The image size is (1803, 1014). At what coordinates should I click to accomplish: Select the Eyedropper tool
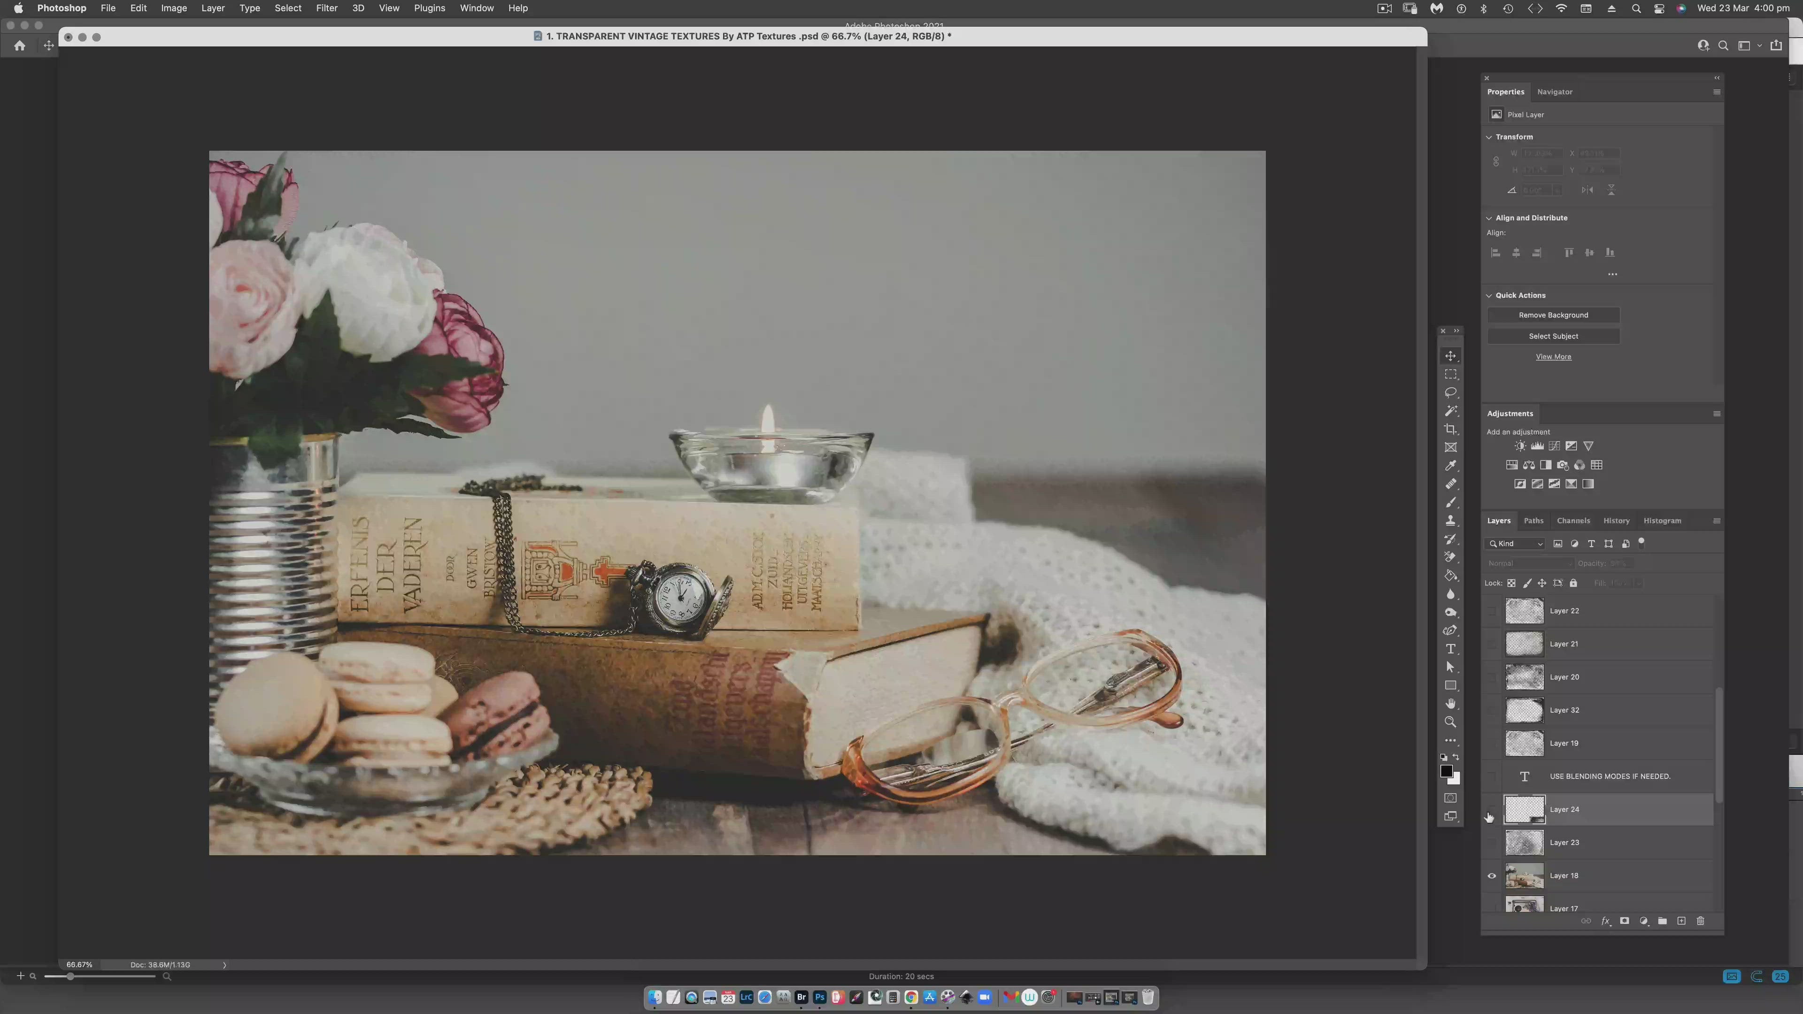[x=1450, y=466]
